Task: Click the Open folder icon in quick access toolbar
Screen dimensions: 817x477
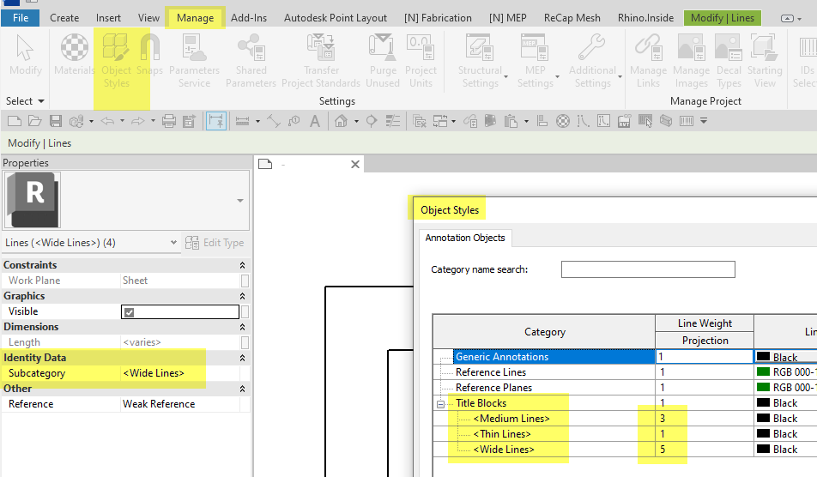Action: pyautogui.click(x=35, y=121)
